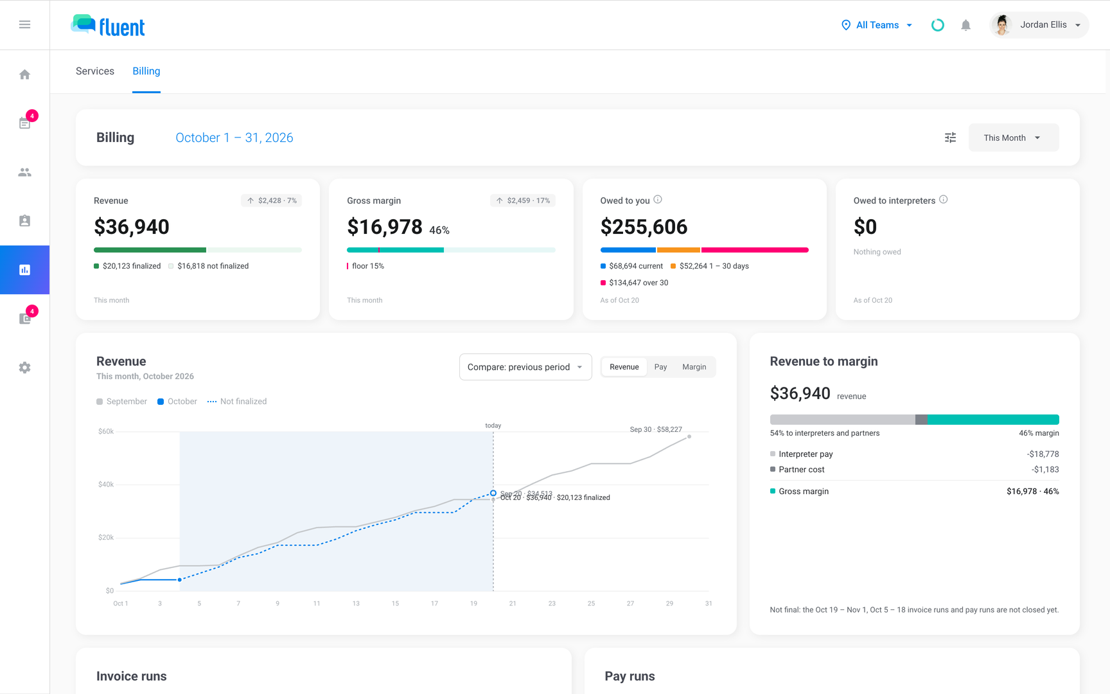Screen dimensions: 1110x694
Task: Click the today marker on revenue chart
Action: point(493,426)
